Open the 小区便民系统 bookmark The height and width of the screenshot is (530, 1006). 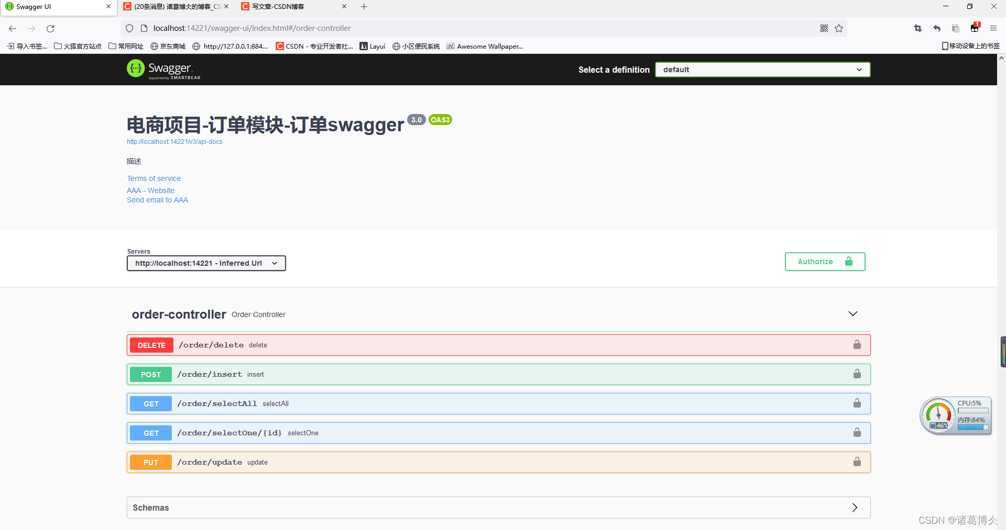click(x=416, y=46)
